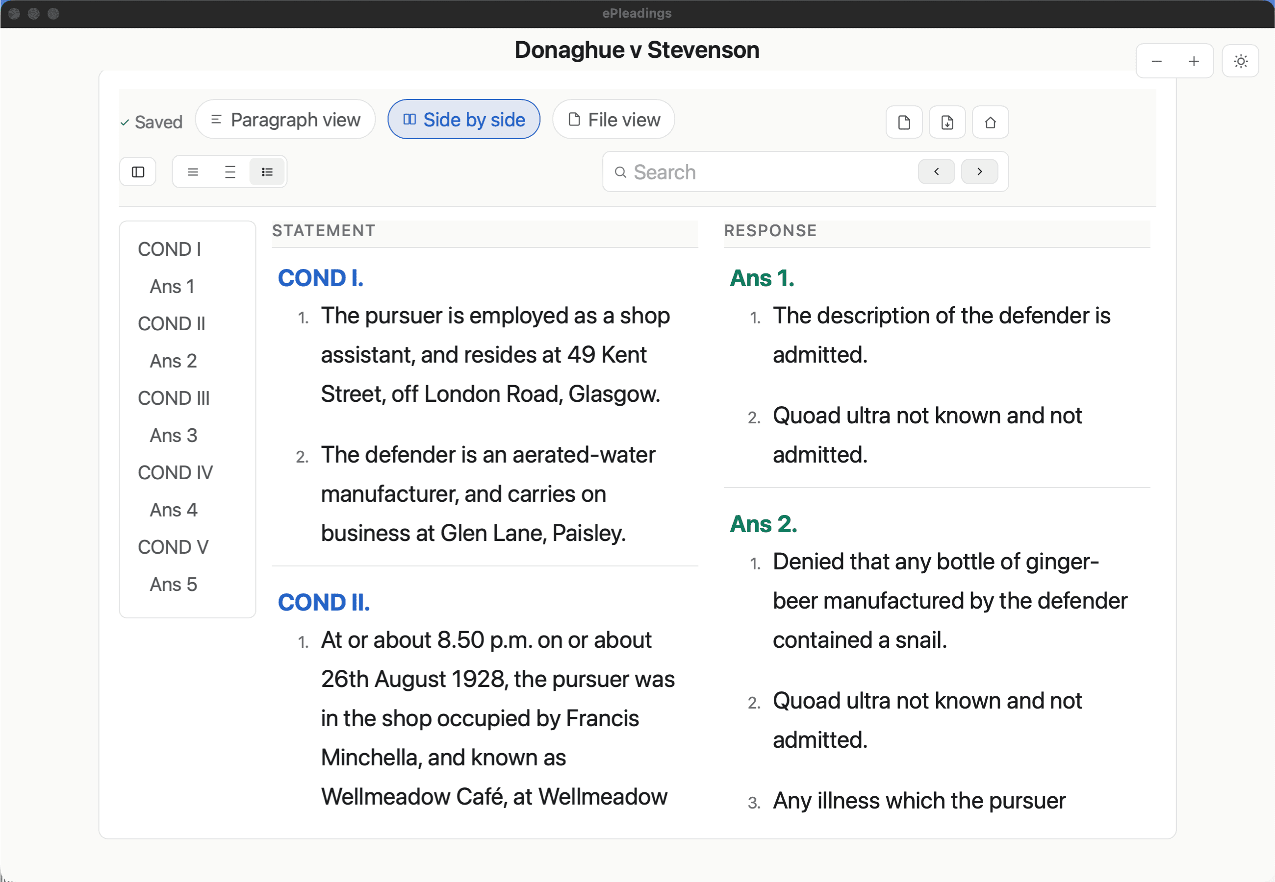Click paragraph 'The defender is an aerated-water'
Viewport: 1275px width, 882px height.
488,494
